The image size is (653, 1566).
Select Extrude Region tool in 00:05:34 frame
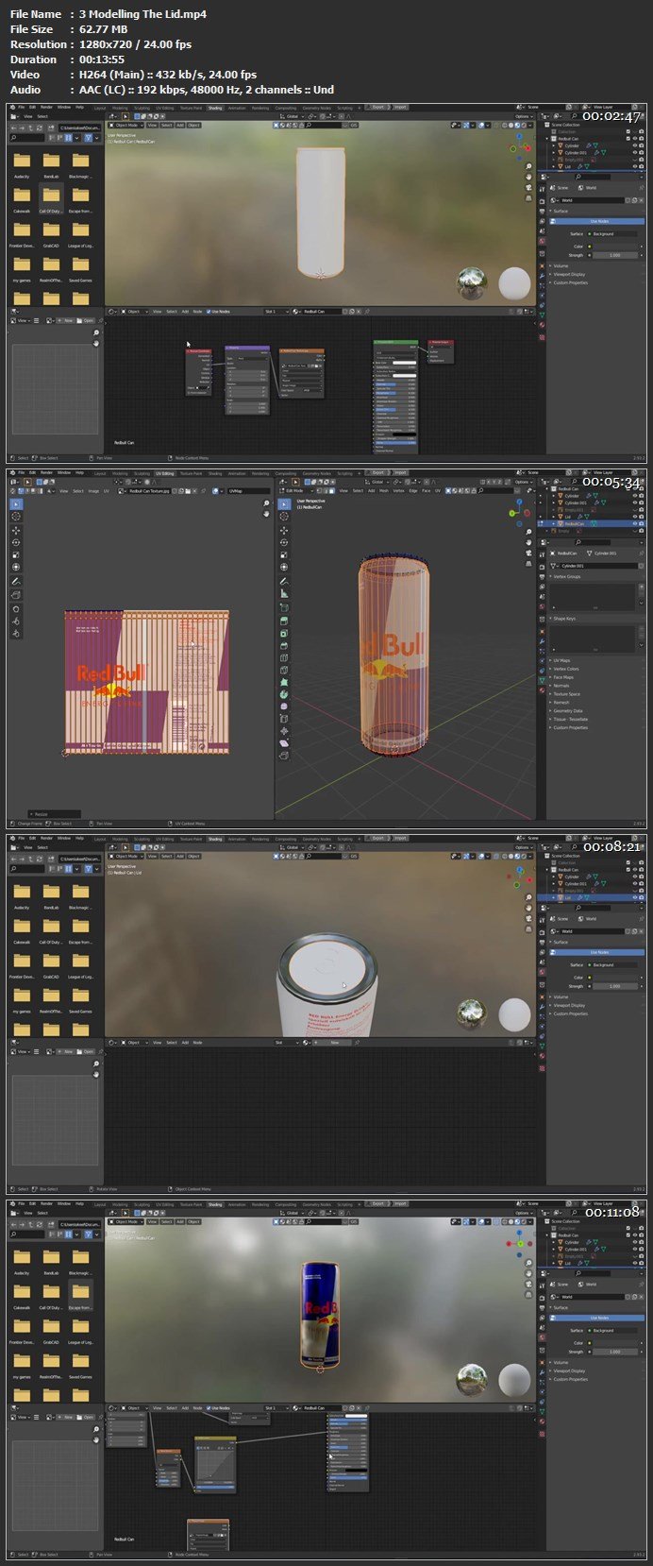click(284, 621)
